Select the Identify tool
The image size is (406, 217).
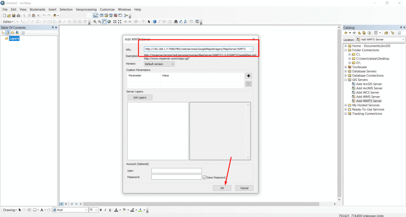pyautogui.click(x=155, y=22)
